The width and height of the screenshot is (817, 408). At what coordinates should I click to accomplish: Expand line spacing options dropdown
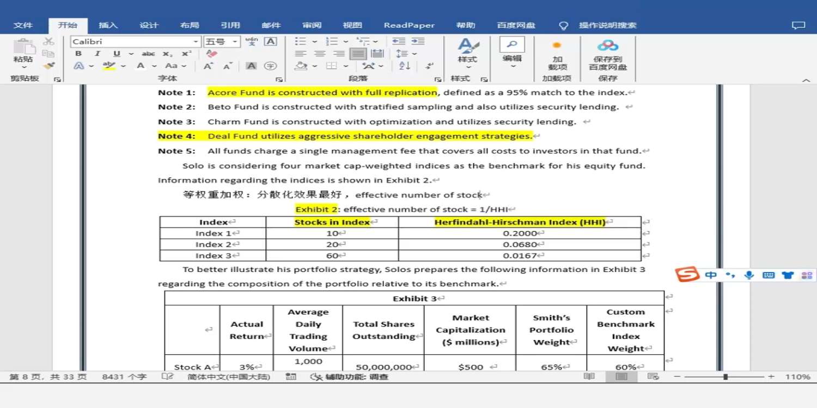(414, 54)
